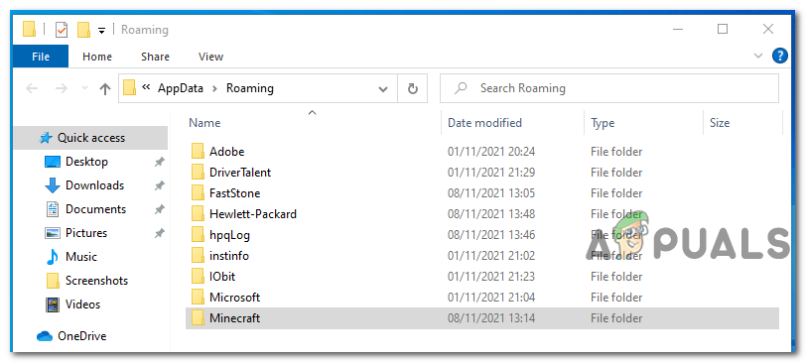This screenshot has width=806, height=363.
Task: Open OneDrive in the navigation pane
Action: tap(81, 336)
